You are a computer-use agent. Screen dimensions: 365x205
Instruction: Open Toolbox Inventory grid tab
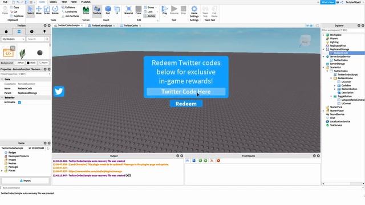19,32
